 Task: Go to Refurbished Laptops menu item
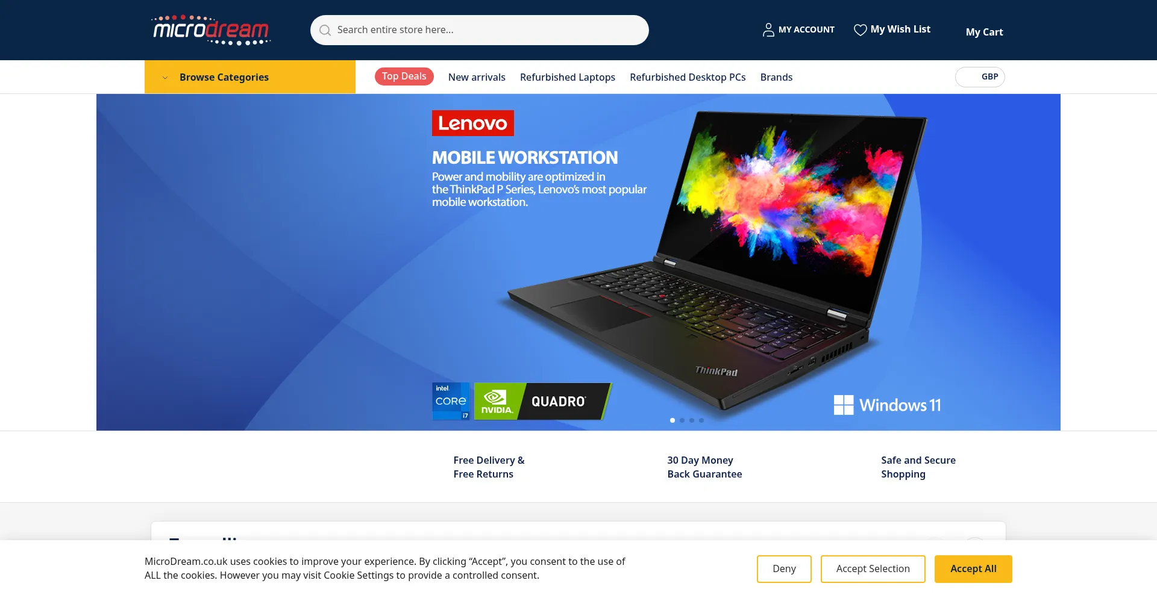[x=568, y=77]
